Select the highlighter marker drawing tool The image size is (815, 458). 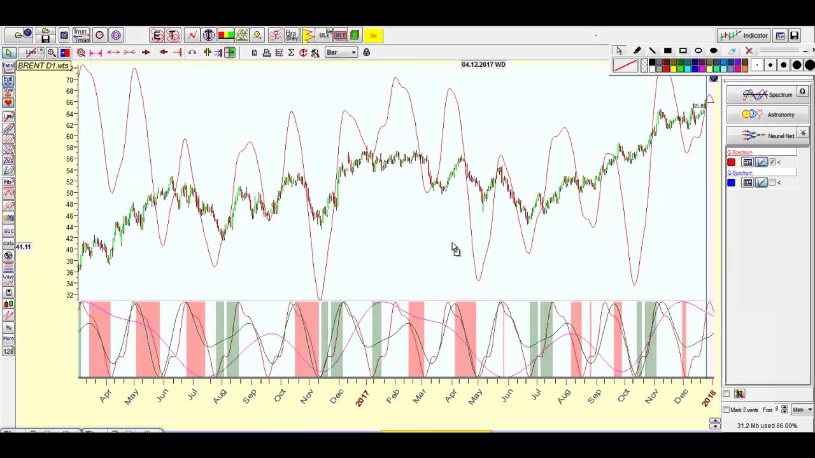pos(637,50)
